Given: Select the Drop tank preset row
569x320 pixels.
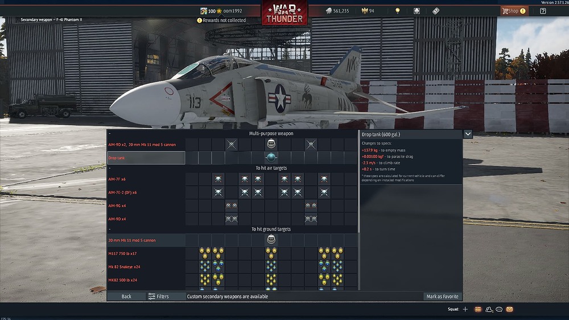Looking at the screenshot, I should (x=146, y=158).
